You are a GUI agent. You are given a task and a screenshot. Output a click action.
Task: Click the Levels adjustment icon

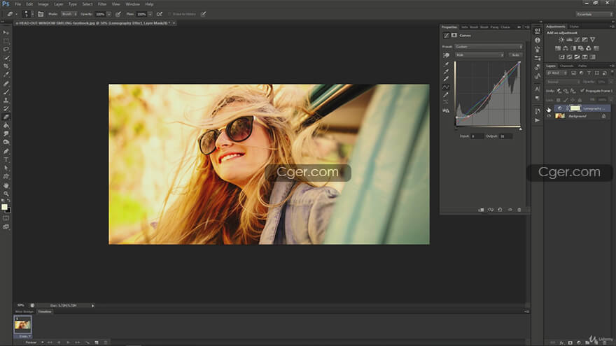point(569,40)
